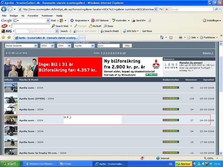Image resolution: width=223 pixels, height=167 pixels.
Task: Go to next page via Næste link
Action: [208, 53]
